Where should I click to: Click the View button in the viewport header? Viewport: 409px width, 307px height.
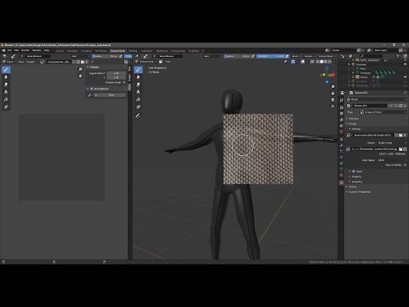pyautogui.click(x=169, y=61)
